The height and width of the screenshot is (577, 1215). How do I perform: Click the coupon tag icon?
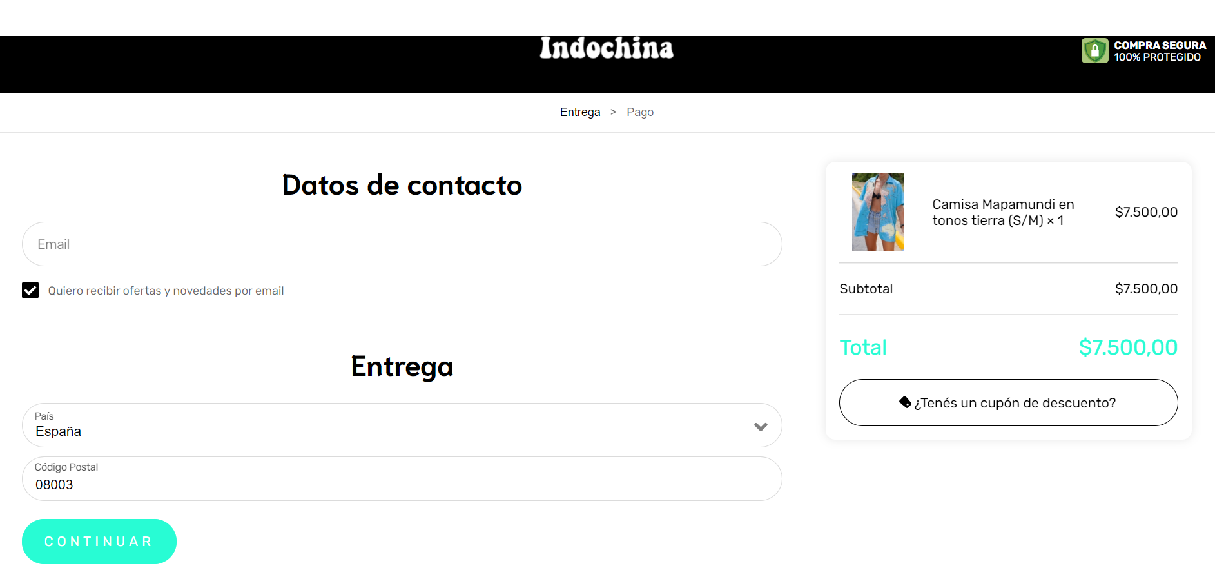pyautogui.click(x=905, y=402)
